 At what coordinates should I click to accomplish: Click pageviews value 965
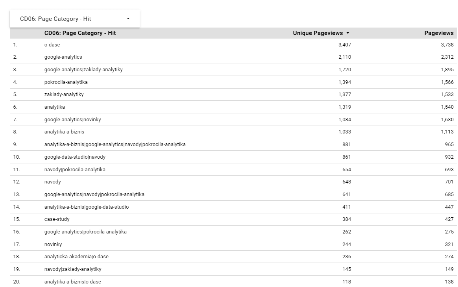[x=449, y=144]
